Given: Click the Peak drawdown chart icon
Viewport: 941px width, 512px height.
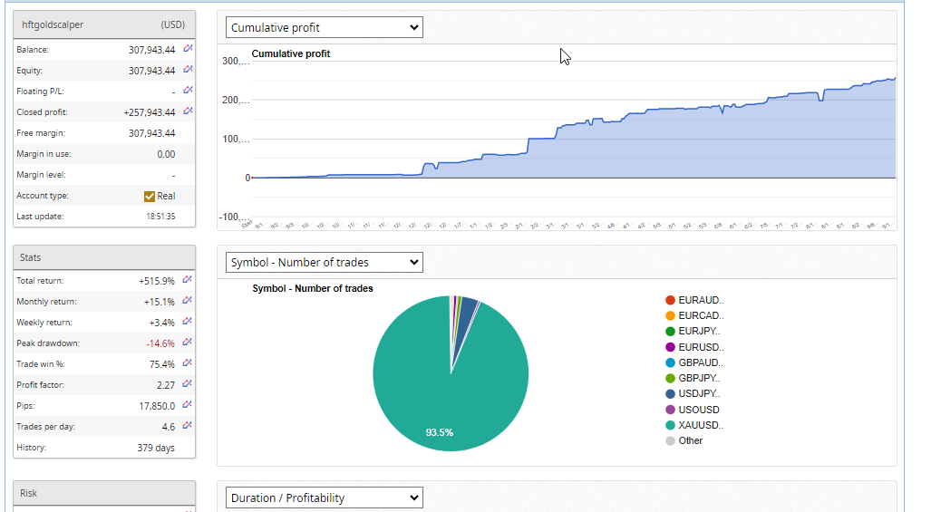Looking at the screenshot, I should click(188, 343).
